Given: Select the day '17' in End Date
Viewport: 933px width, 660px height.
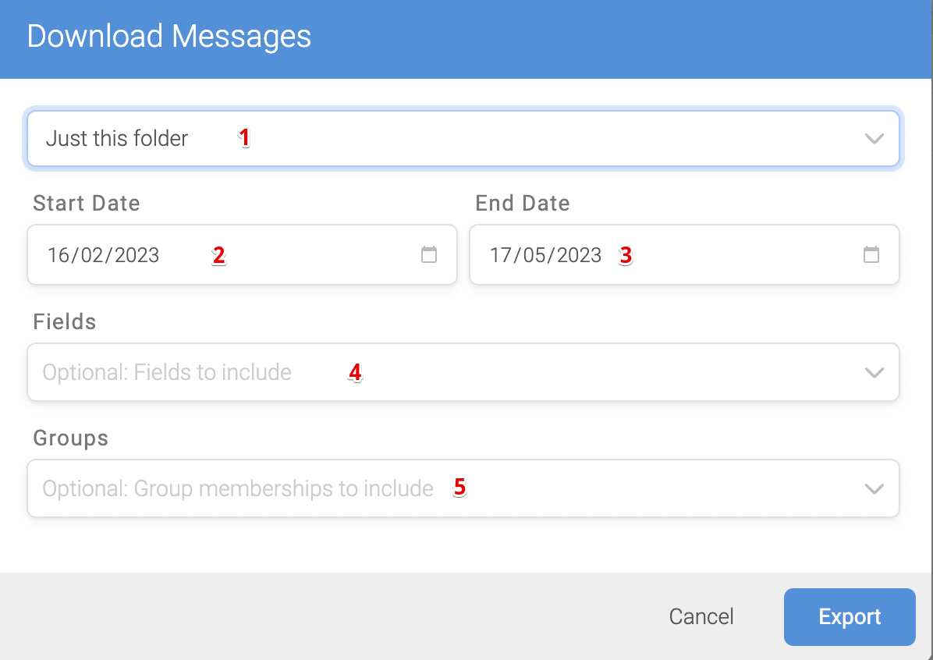Looking at the screenshot, I should point(501,255).
